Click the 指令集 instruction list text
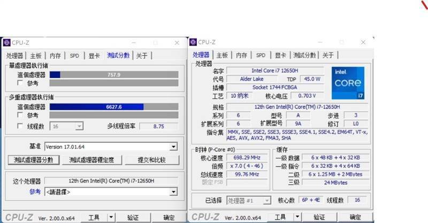Screen dimensions: 428x223 coord(297,135)
